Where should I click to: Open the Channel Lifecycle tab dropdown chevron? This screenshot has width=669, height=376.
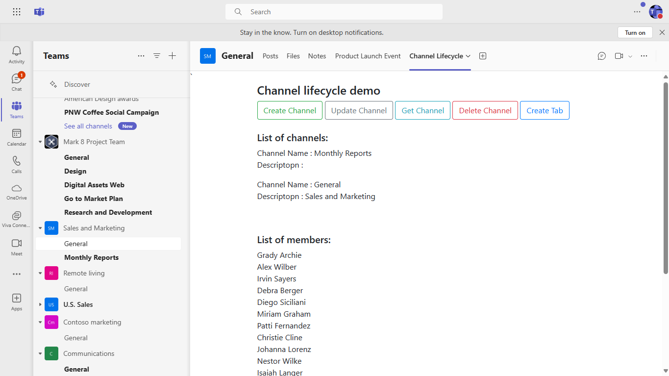468,56
